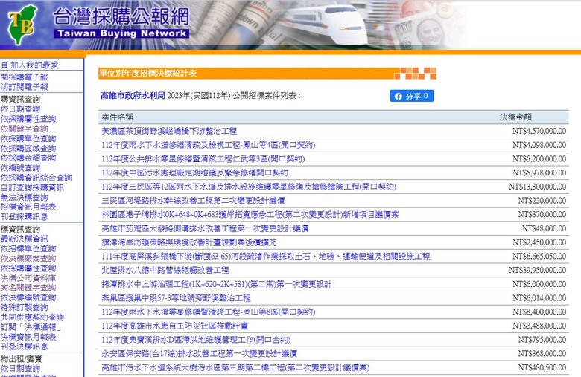Viewport: 581px width, 377px height.
Task: Open 依決標編號查詢 link
Action: tap(28, 297)
